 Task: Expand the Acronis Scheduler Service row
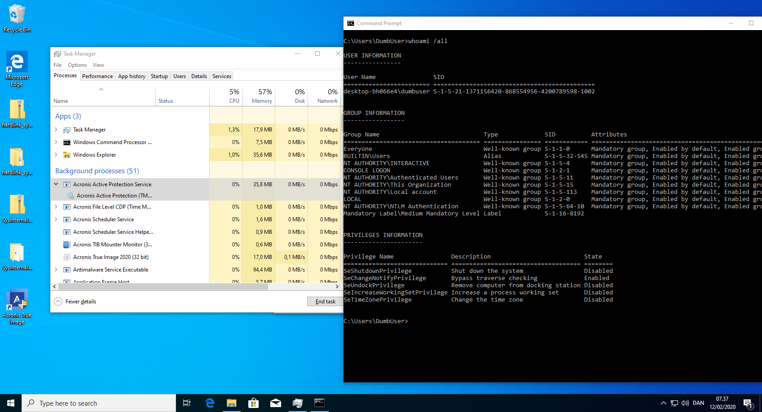pos(56,219)
